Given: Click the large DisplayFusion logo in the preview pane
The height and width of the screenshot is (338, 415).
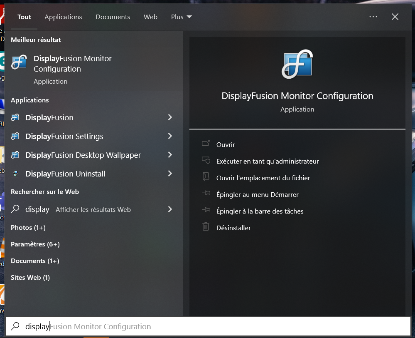Looking at the screenshot, I should point(297,64).
